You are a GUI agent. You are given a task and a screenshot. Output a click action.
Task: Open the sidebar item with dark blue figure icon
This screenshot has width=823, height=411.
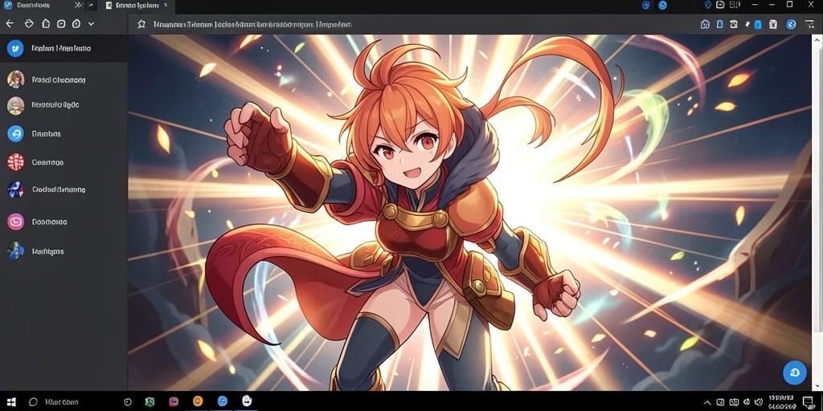tap(63, 189)
